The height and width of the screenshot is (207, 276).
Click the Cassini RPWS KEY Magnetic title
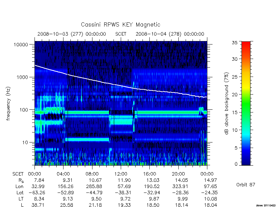pyautogui.click(x=120, y=24)
